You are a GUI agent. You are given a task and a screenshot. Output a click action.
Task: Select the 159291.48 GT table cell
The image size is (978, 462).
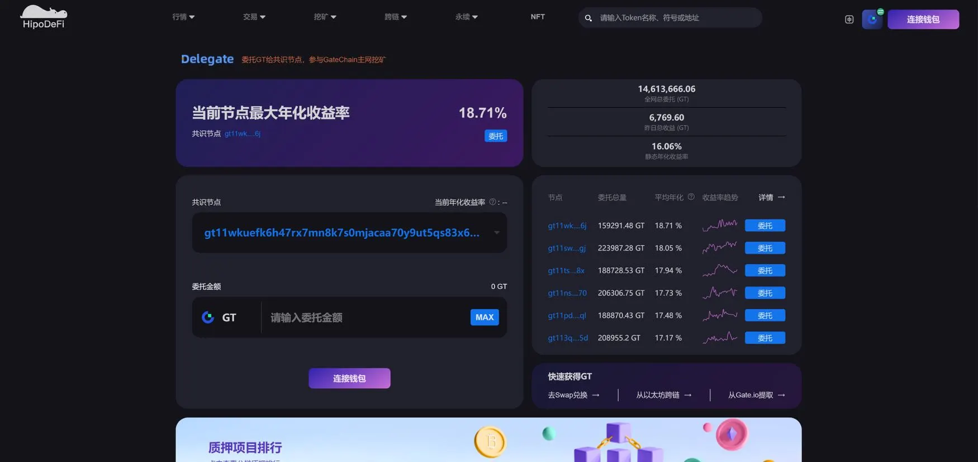(x=621, y=225)
